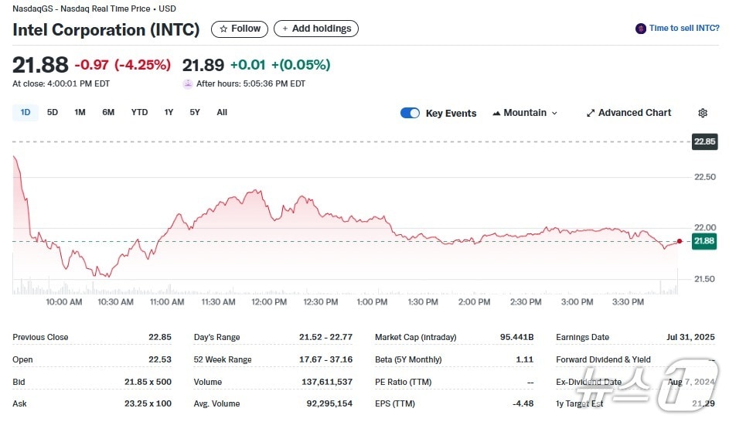Show the All time range chart
The height and width of the screenshot is (422, 729).
coord(222,112)
